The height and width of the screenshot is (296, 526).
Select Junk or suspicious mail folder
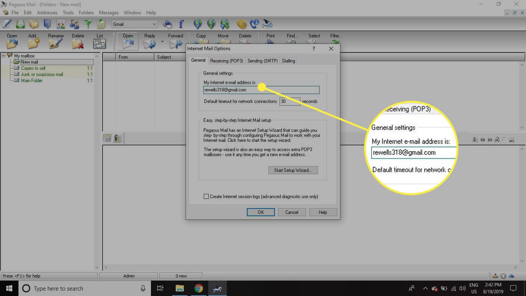pyautogui.click(x=42, y=74)
